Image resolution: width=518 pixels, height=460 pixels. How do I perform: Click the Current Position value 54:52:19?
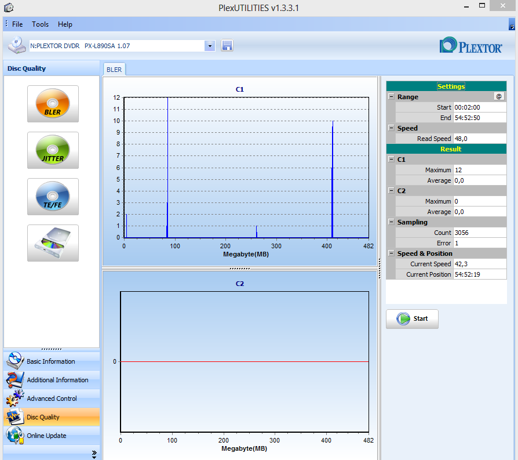(x=480, y=274)
